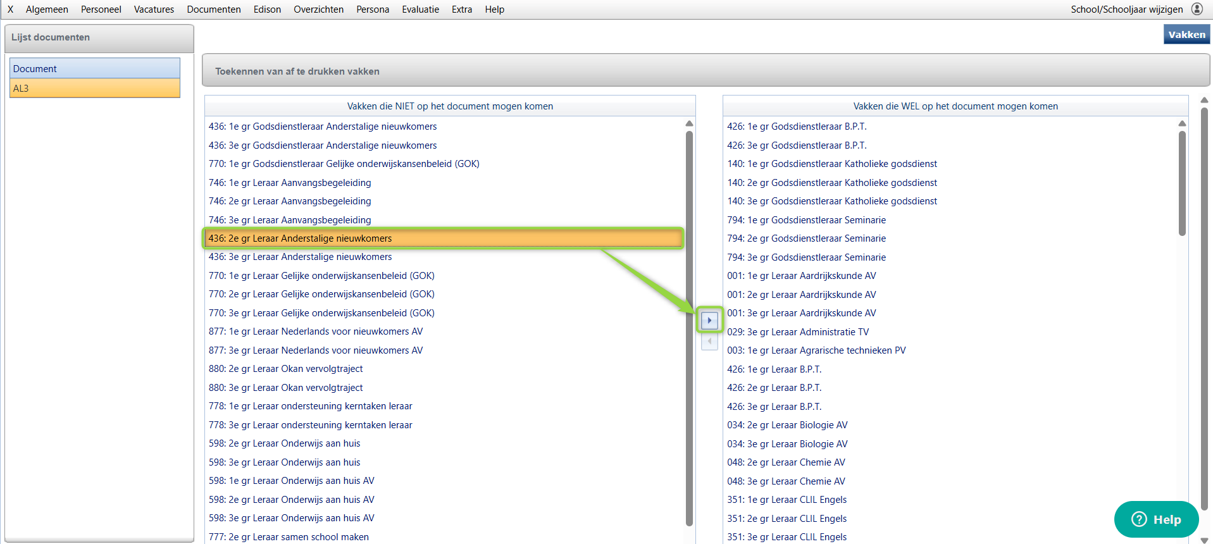Select the AL3 document row
This screenshot has height=544, width=1213.
(95, 89)
